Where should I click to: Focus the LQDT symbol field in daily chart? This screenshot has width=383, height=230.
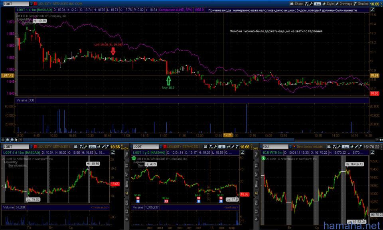pyautogui.click(x=146, y=147)
